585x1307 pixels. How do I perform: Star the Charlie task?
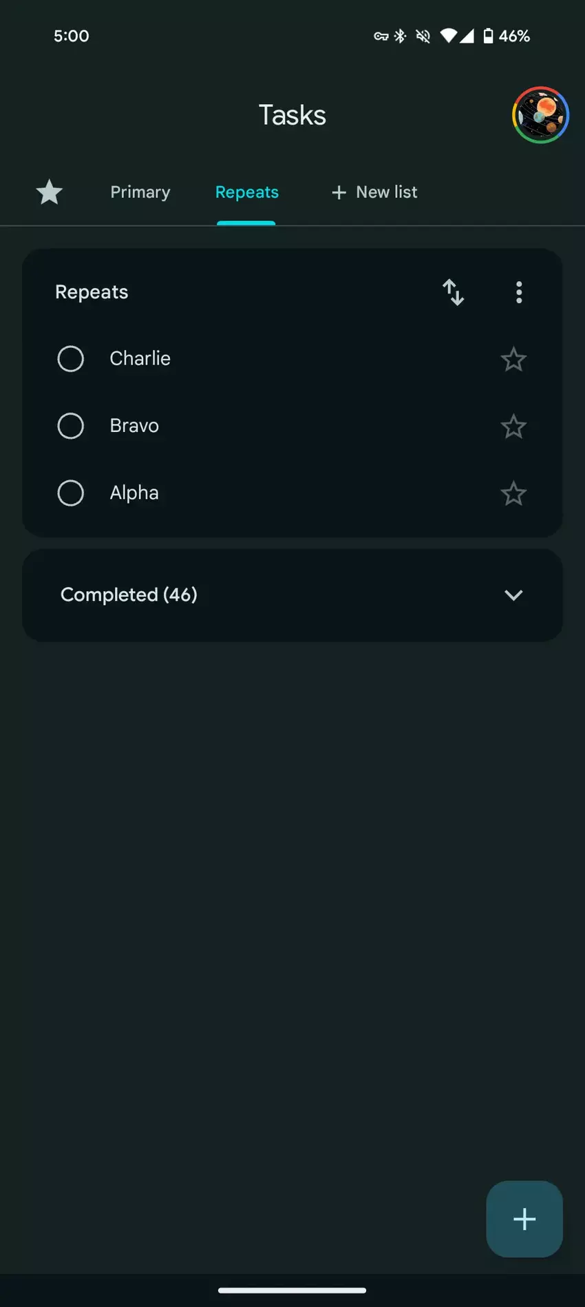point(513,359)
